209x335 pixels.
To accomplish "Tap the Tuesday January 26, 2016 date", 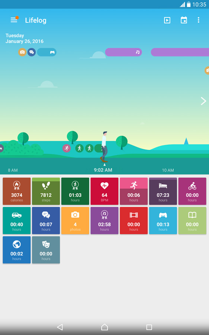I will (25, 38).
